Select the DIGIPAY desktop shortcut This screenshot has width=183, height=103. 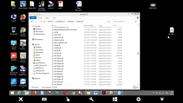pyautogui.click(x=14, y=82)
